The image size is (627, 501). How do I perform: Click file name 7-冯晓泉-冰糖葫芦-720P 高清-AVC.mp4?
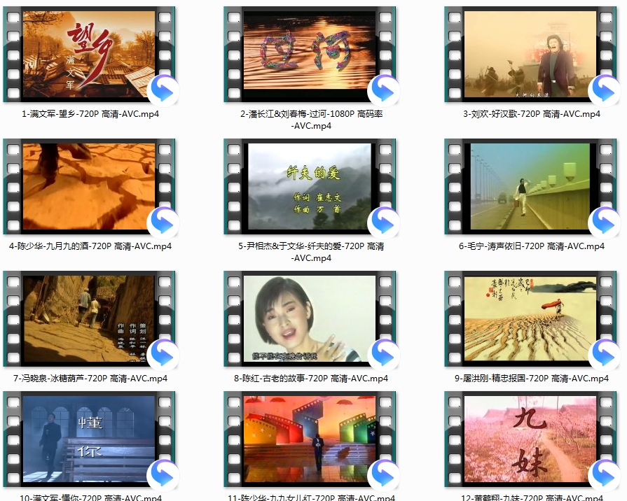[x=90, y=379]
